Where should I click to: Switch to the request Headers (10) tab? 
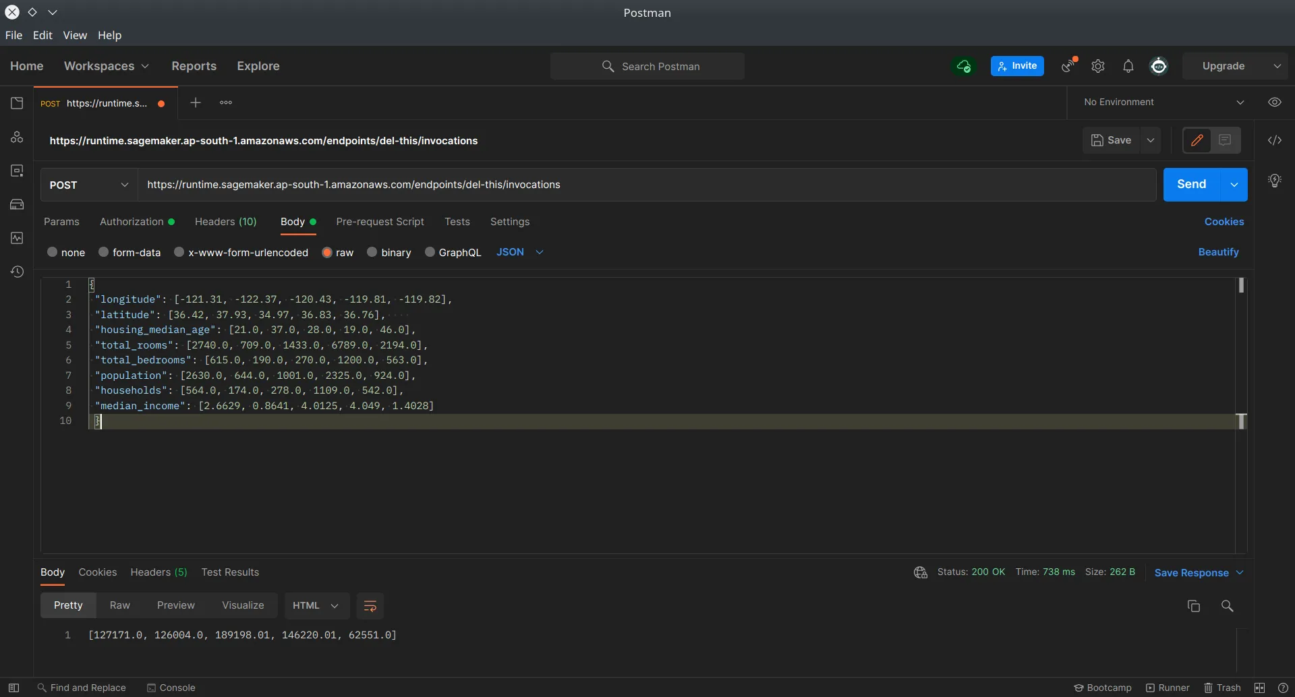click(x=226, y=222)
